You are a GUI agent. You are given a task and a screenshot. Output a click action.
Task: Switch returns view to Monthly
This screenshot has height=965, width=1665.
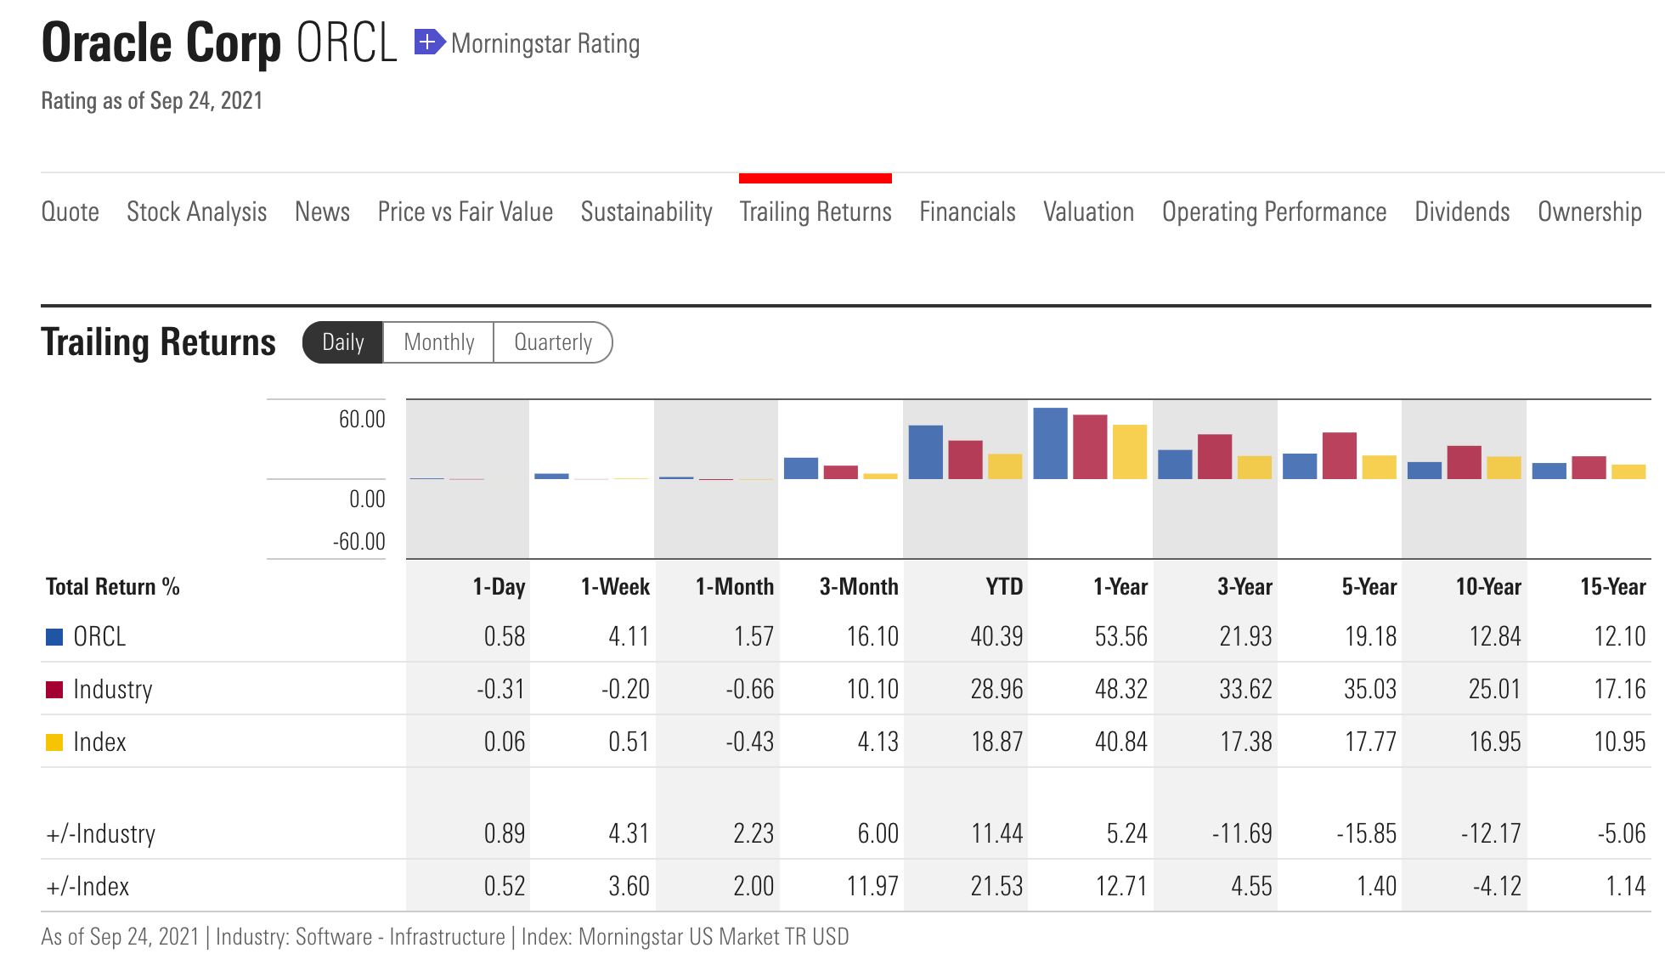tap(438, 342)
